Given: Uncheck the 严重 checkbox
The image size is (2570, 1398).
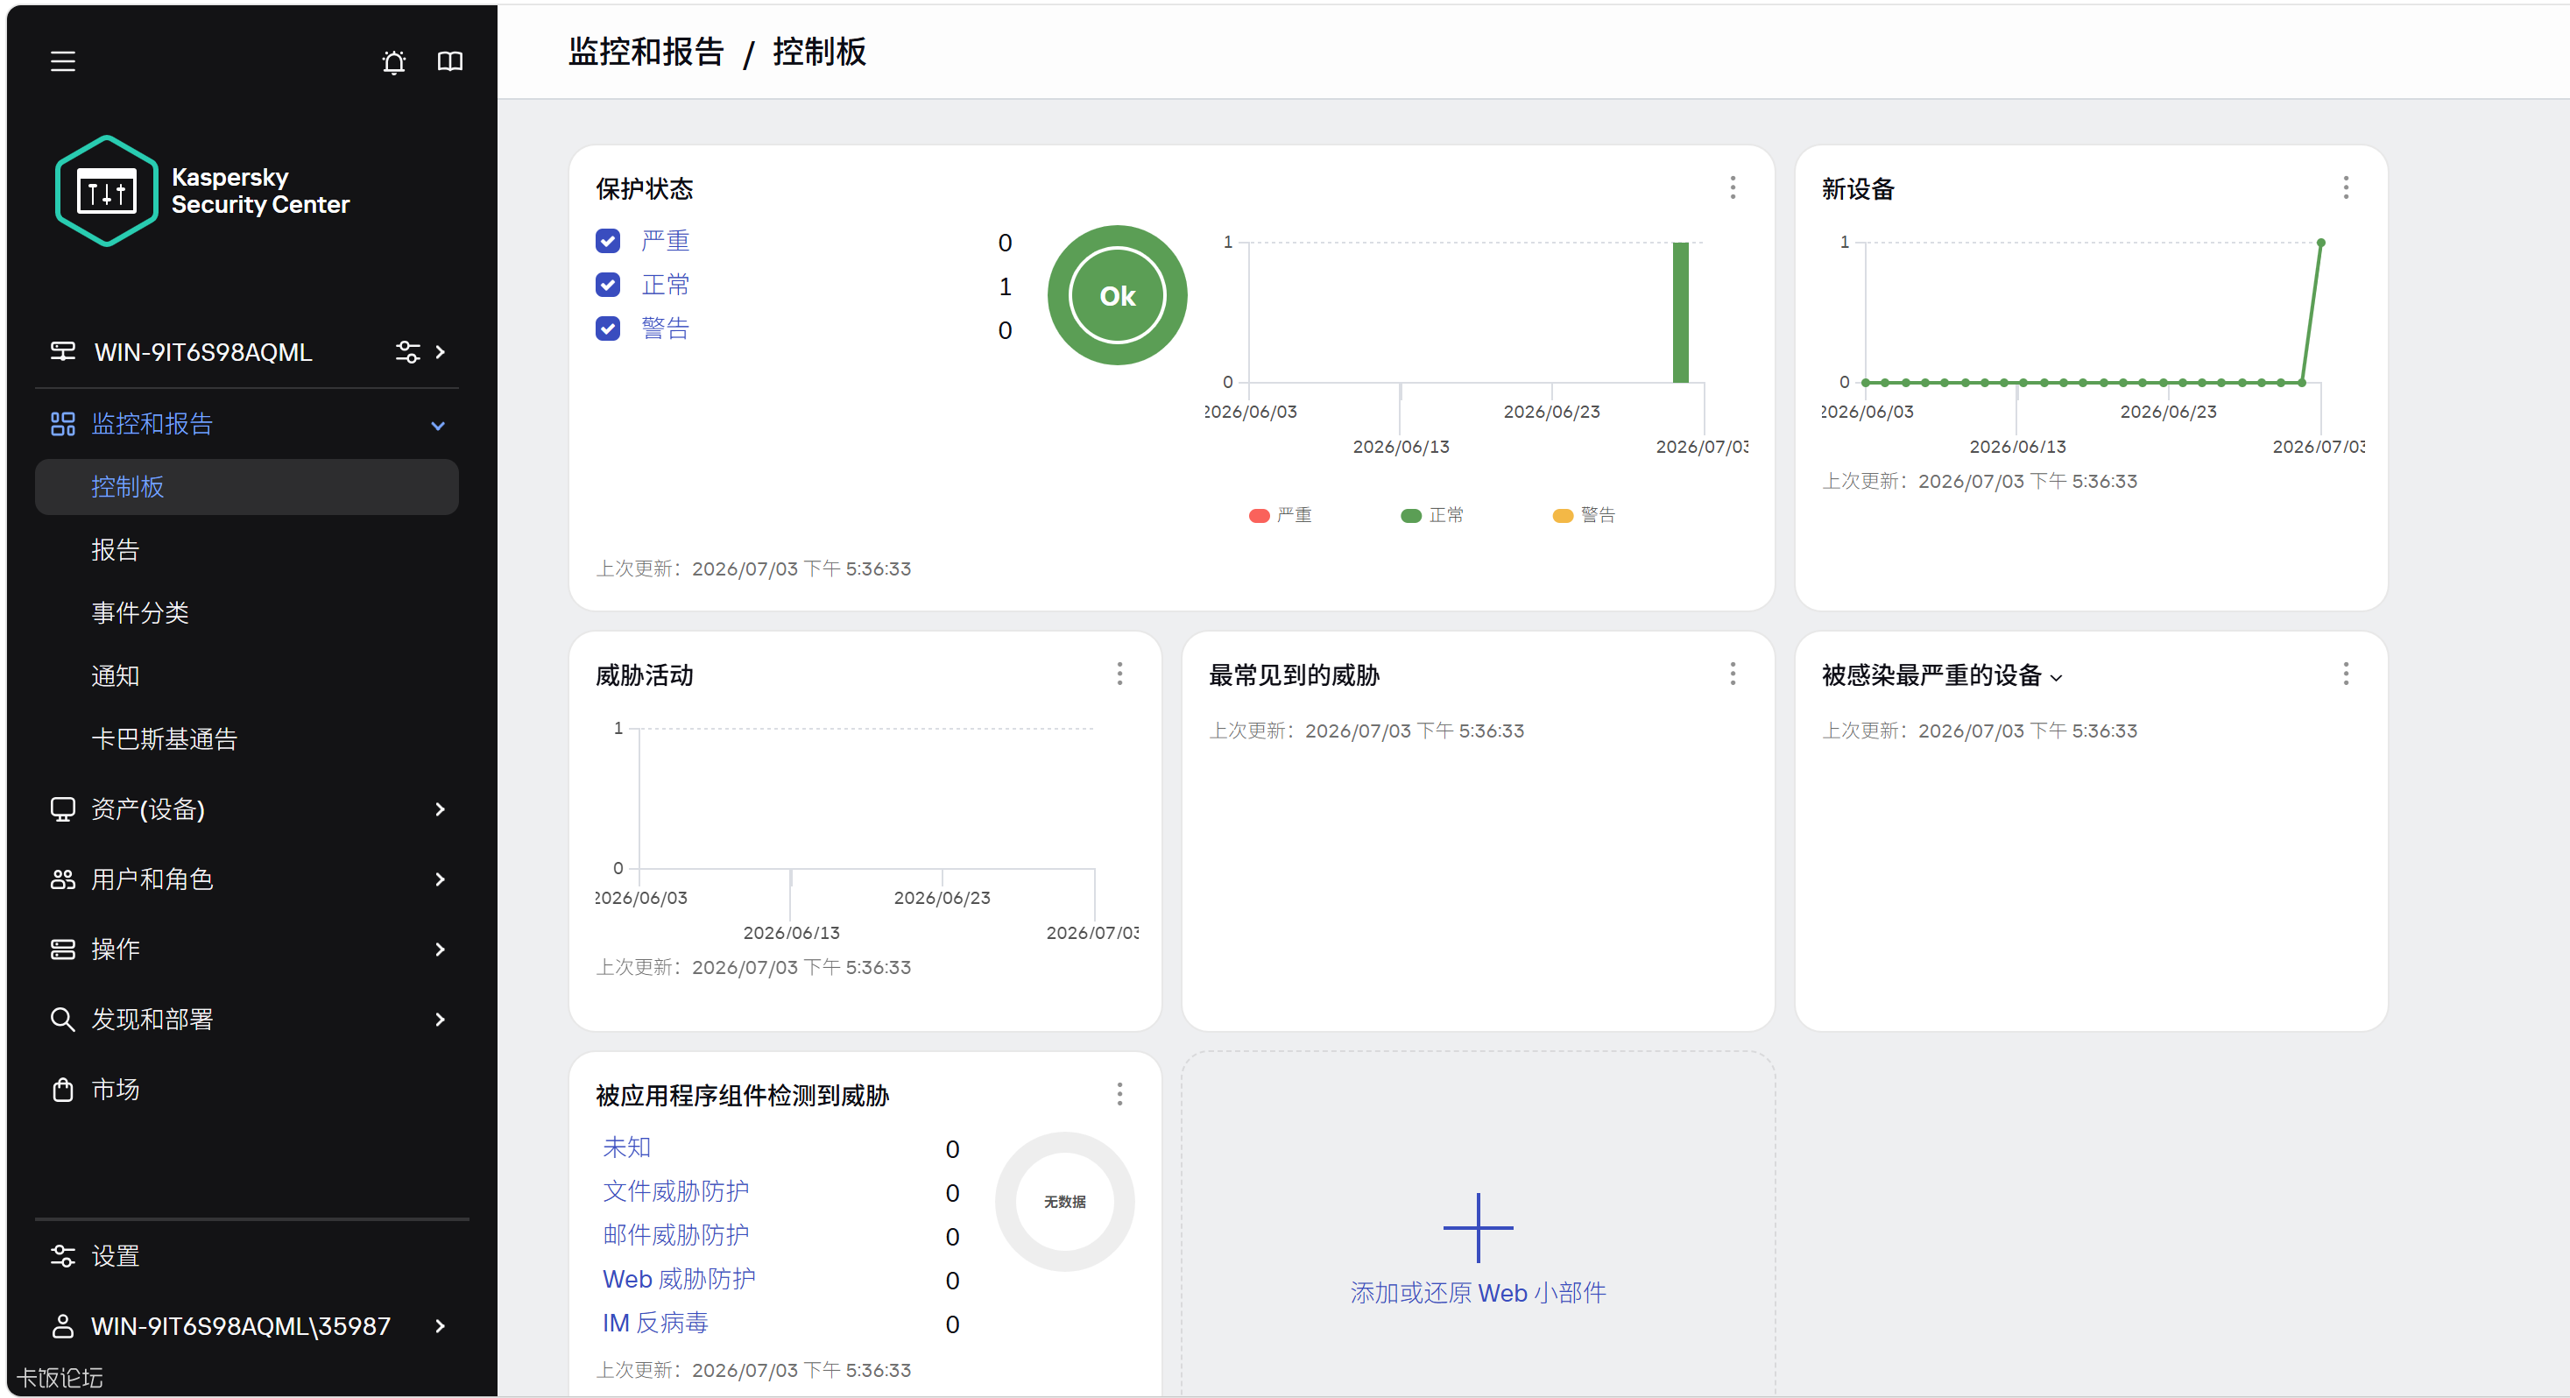Looking at the screenshot, I should click(608, 242).
